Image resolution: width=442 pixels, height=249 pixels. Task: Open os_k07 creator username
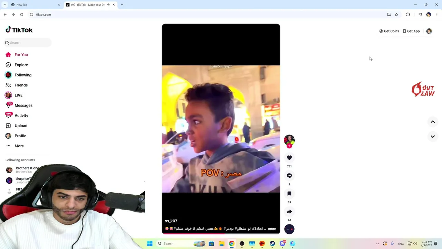(171, 221)
